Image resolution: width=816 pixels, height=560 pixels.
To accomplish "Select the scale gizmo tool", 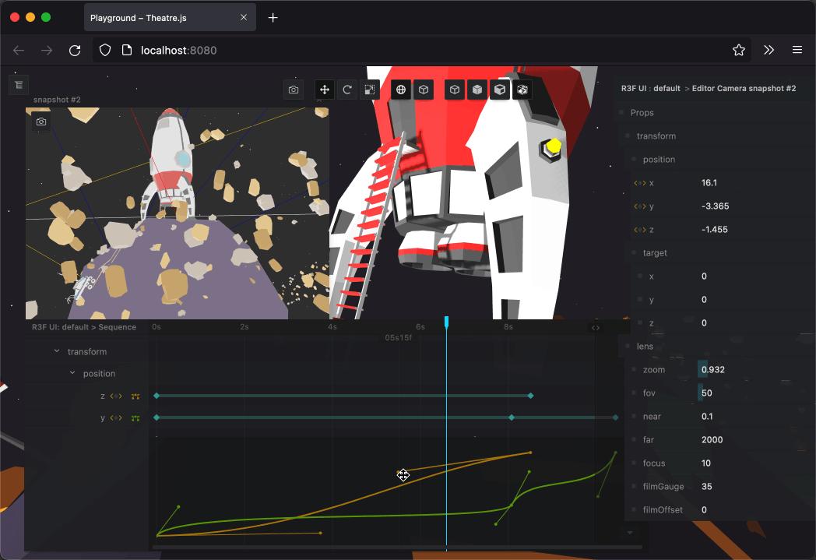I will tap(369, 90).
